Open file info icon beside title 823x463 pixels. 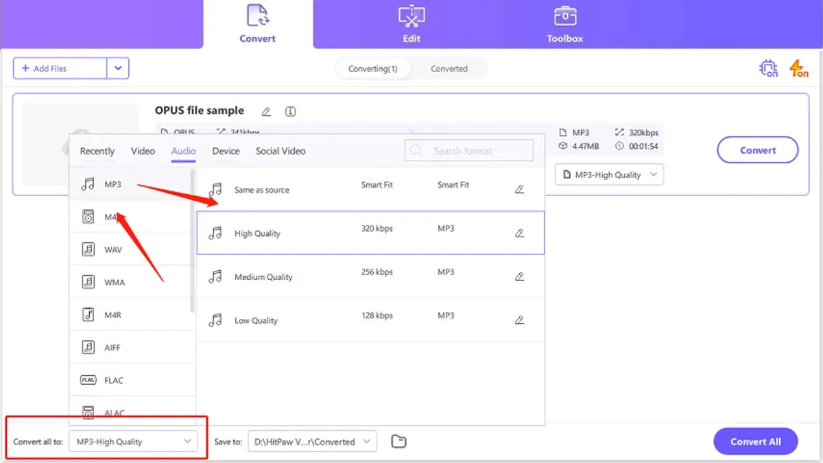point(291,111)
